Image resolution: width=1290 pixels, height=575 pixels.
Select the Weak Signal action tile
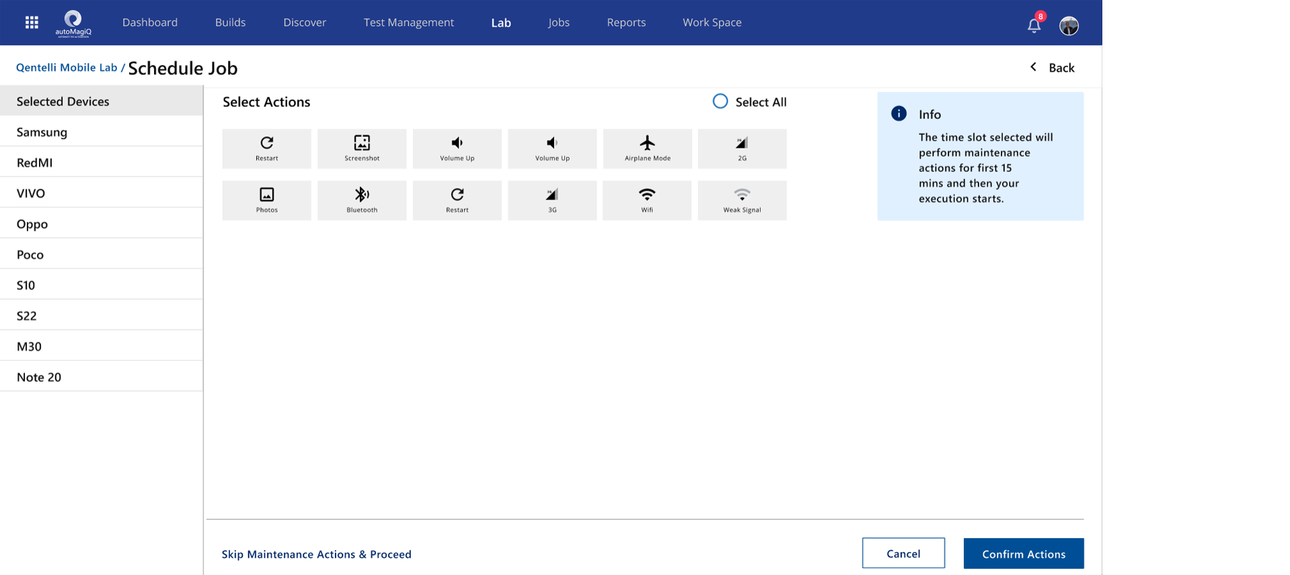click(x=743, y=200)
